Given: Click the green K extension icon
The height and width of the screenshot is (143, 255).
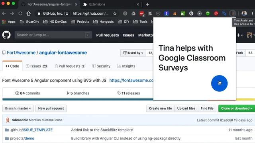Looking at the screenshot, I should pos(183,14).
